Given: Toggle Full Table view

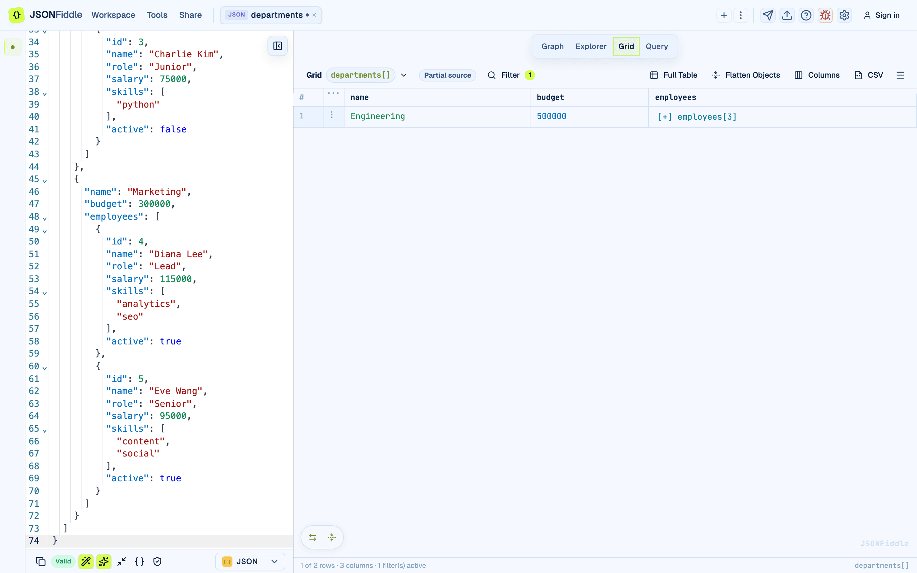Looking at the screenshot, I should [x=674, y=75].
